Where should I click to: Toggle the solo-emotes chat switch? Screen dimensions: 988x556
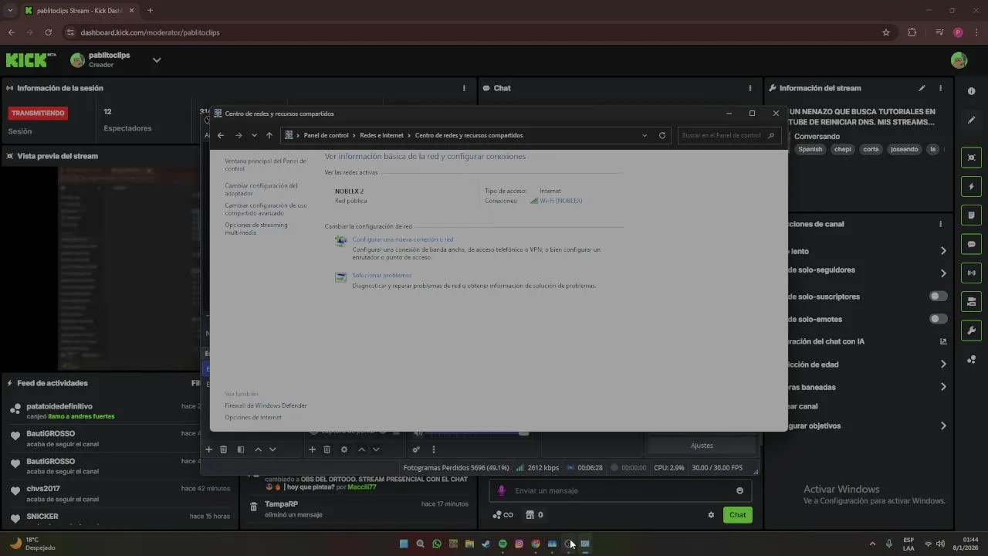point(938,319)
